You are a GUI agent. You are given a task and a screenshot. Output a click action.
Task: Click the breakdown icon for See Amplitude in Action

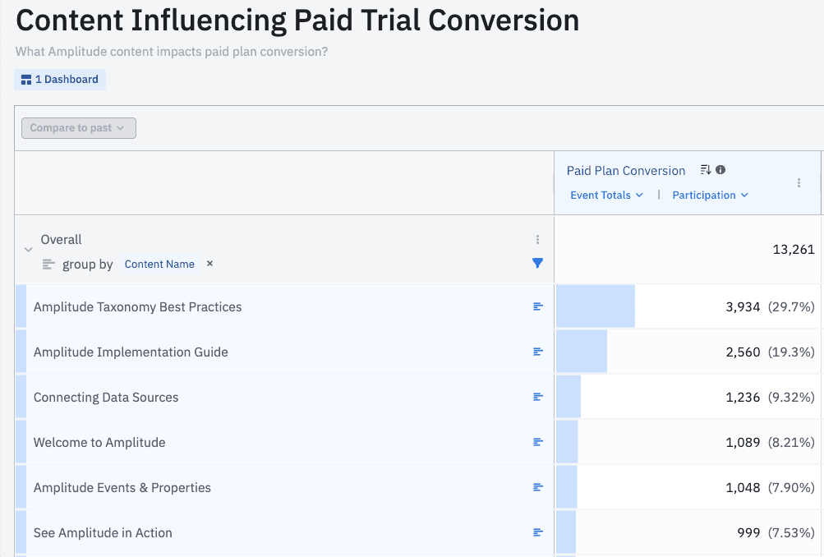coord(538,532)
